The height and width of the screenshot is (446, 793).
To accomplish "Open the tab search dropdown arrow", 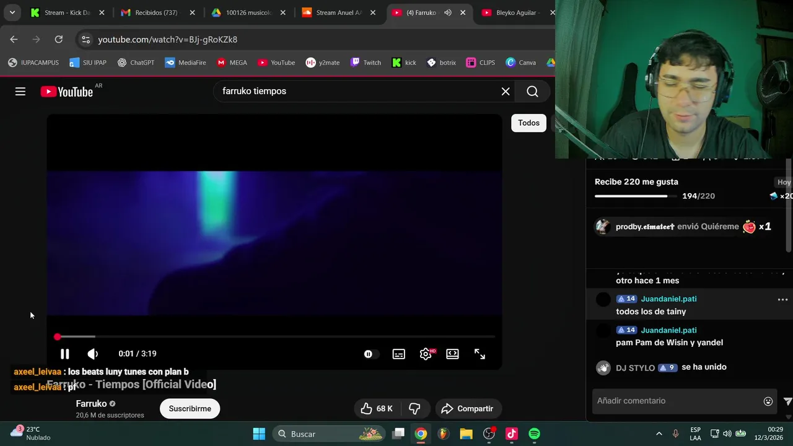I will coord(12,12).
